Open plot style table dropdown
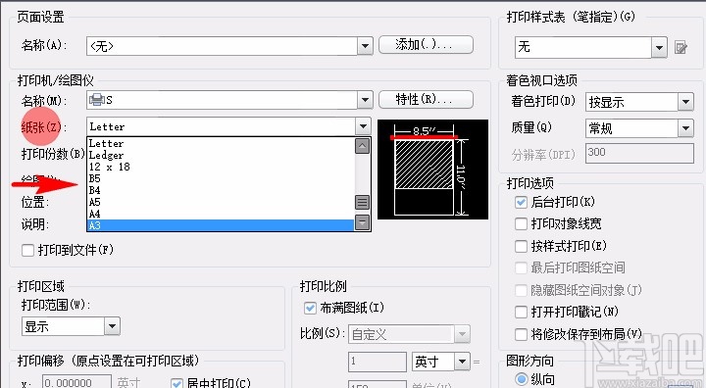 (659, 47)
